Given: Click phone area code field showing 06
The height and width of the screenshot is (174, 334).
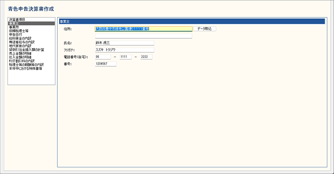Looking at the screenshot, I should (x=103, y=57).
